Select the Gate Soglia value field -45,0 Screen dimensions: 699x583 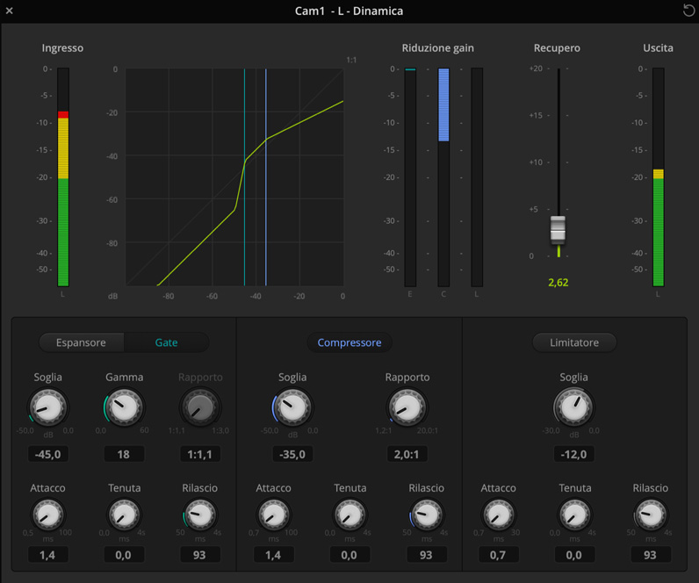tap(47, 455)
